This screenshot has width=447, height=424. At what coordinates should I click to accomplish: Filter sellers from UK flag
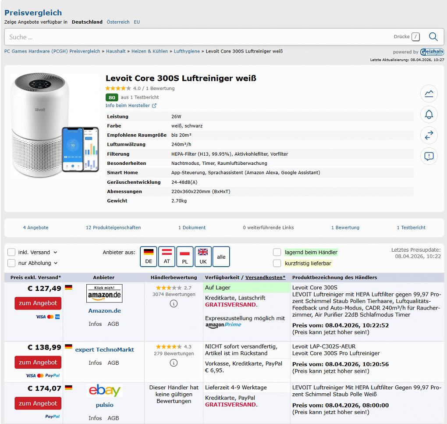click(x=203, y=257)
